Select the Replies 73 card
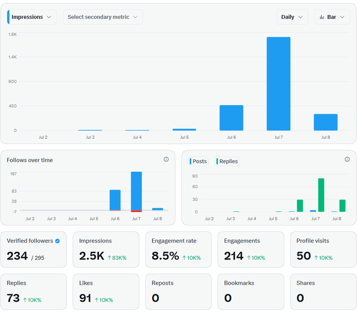The image size is (358, 320). coord(34,292)
